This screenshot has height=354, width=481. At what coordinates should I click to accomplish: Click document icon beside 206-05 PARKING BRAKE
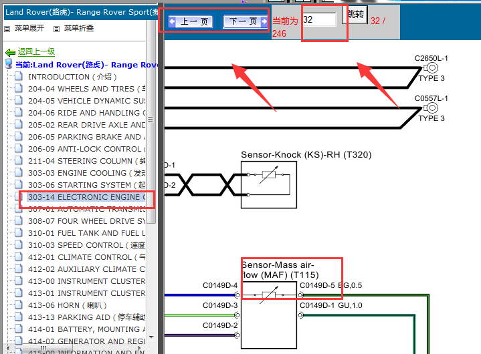(19, 136)
